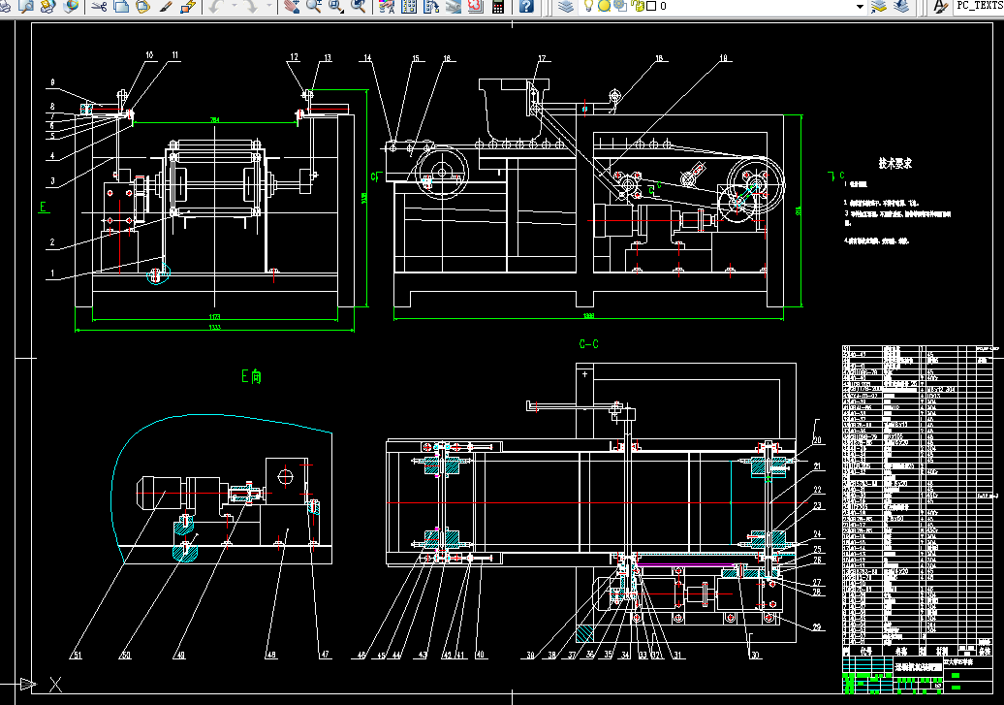This screenshot has width=1004, height=705.
Task: Open Help with the question mark icon
Action: [x=525, y=6]
